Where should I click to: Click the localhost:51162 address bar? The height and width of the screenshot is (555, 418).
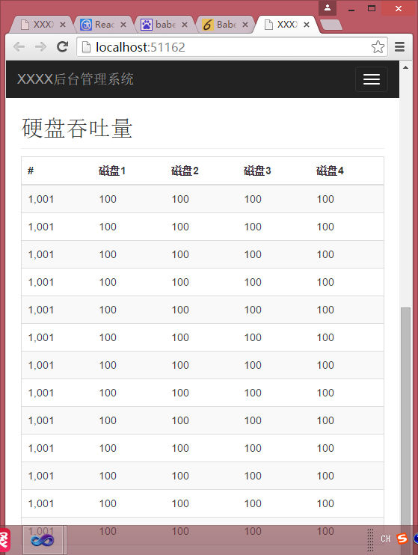[232, 46]
